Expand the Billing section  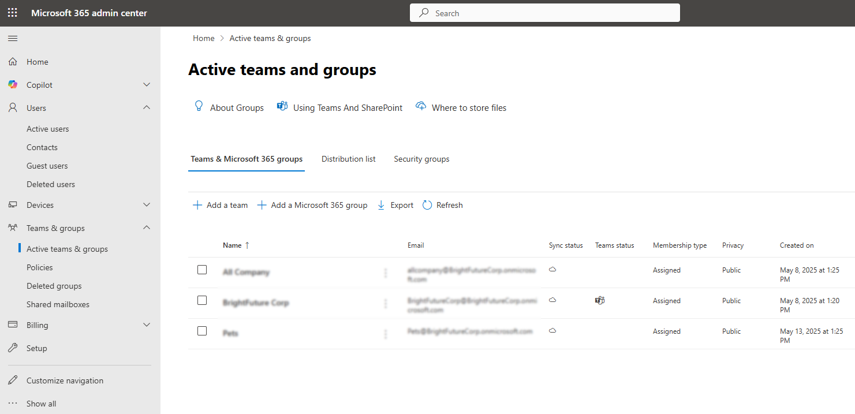[x=146, y=325]
